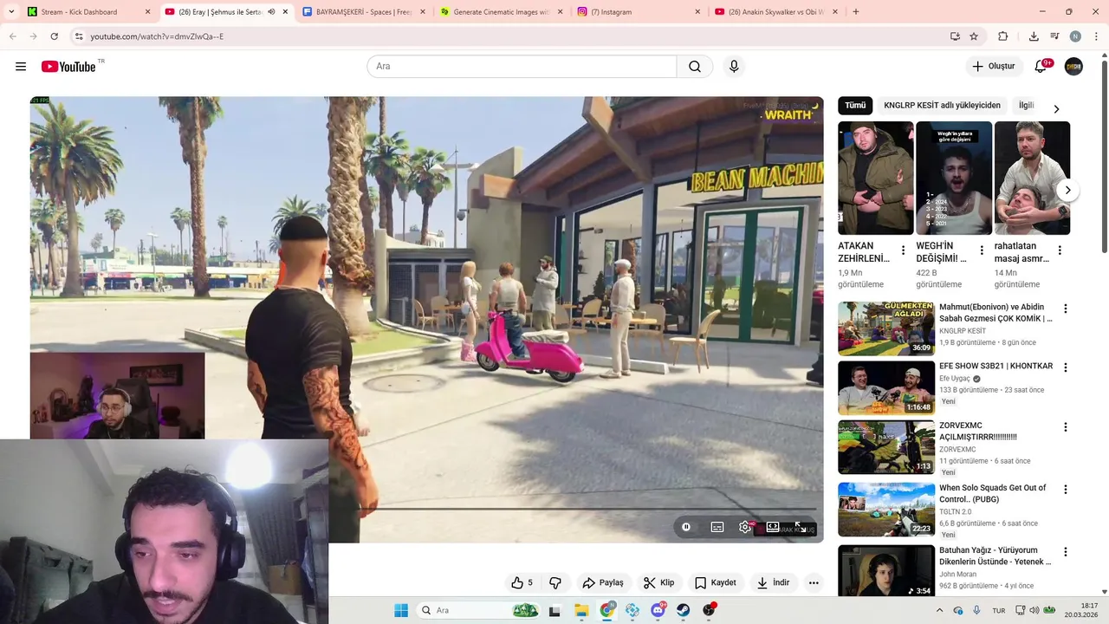The image size is (1109, 624).
Task: Toggle subtitles on the video player
Action: [x=717, y=527]
